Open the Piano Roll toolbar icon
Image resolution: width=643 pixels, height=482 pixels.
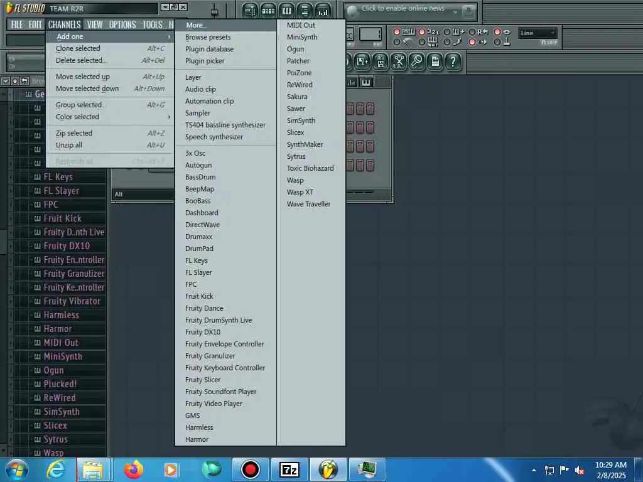tap(286, 11)
